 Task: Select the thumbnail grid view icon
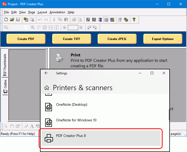tap(94, 19)
